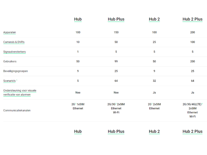
Task: Click the footnote marker after 2G/3G/4G(LTE)
Action: click(x=202, y=104)
